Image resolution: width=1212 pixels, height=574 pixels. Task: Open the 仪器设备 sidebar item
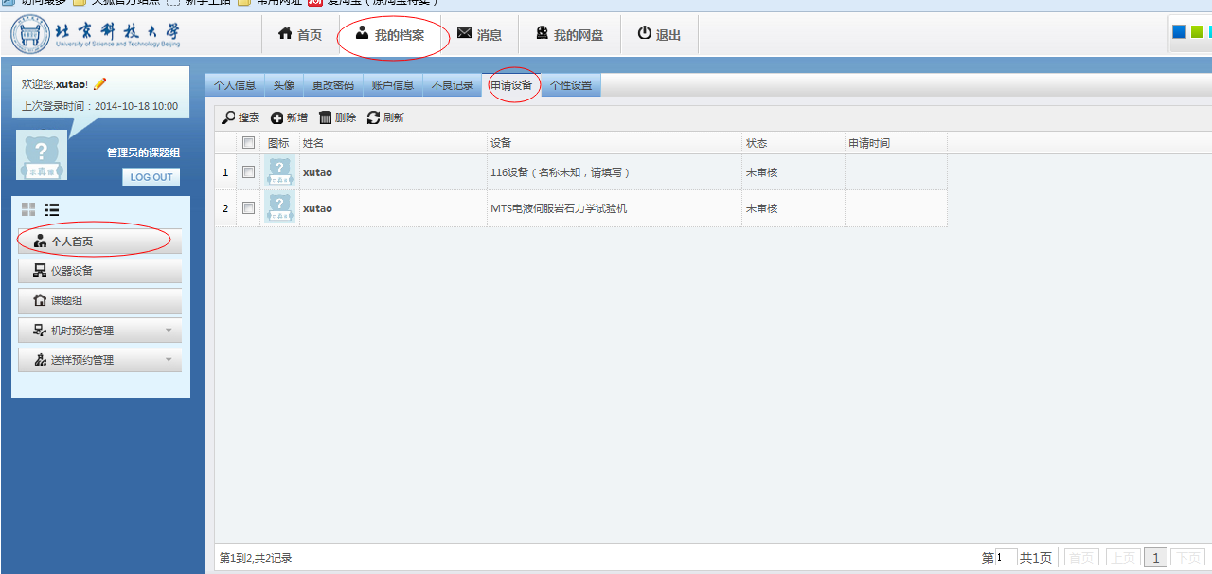(99, 271)
